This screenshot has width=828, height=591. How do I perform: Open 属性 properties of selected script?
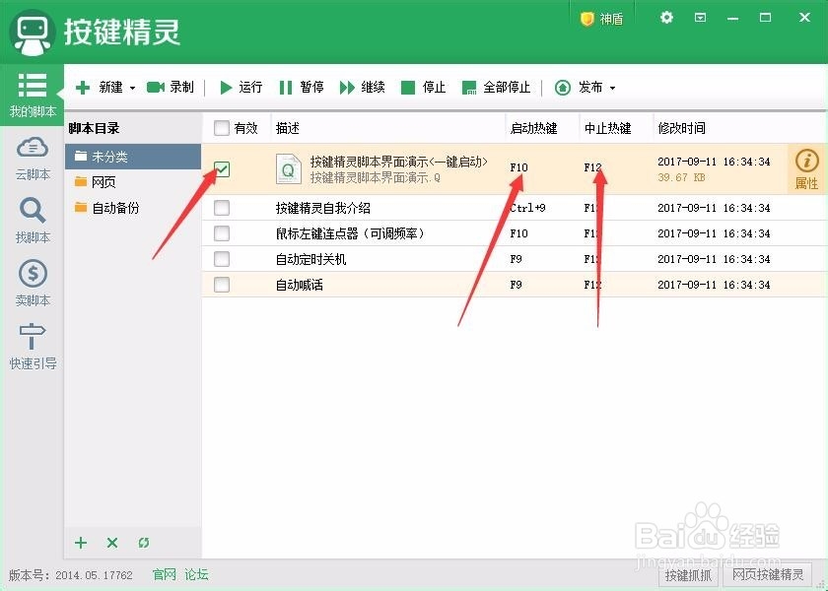click(x=806, y=168)
